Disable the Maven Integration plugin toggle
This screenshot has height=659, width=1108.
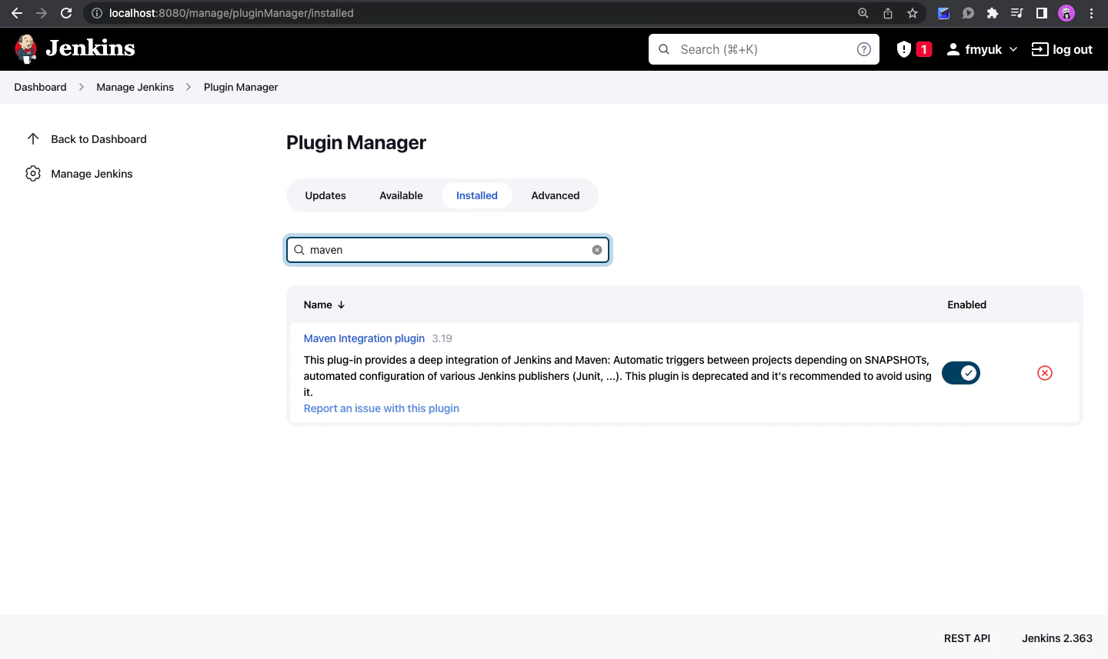[961, 373]
